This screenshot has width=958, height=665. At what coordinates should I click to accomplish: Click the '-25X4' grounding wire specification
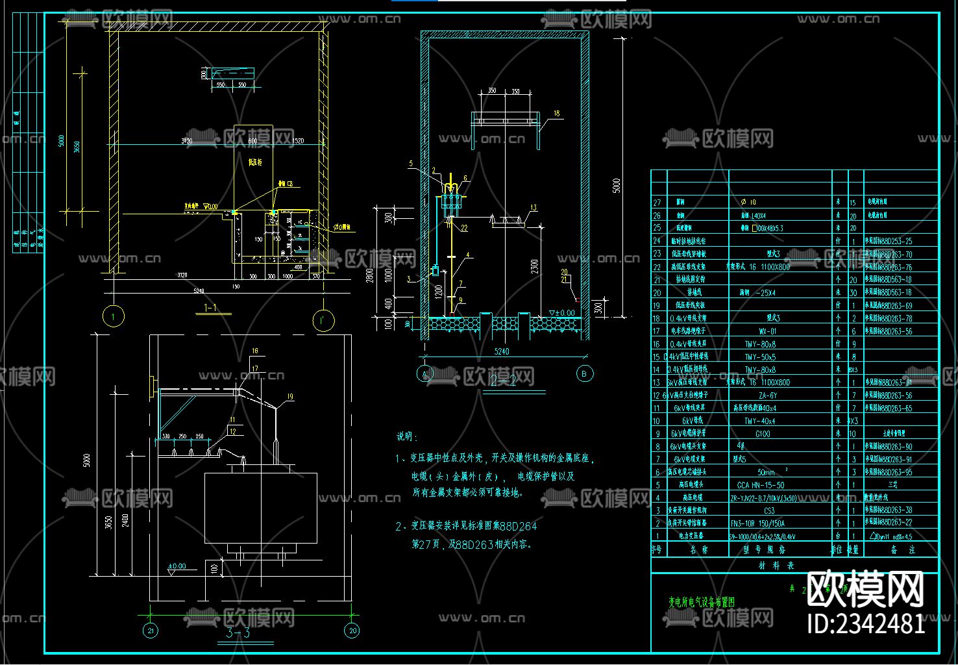(x=767, y=293)
